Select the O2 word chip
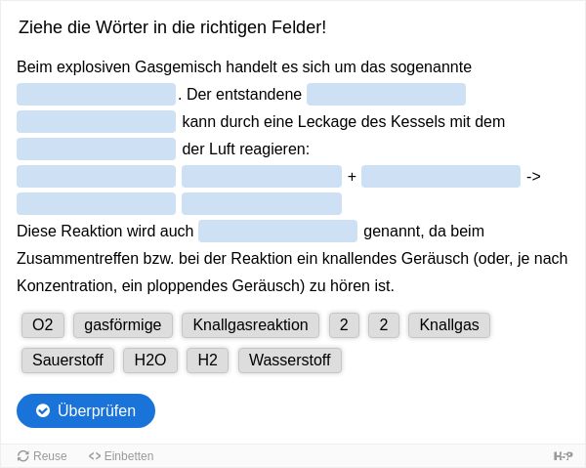The width and height of the screenshot is (586, 468). (x=43, y=324)
